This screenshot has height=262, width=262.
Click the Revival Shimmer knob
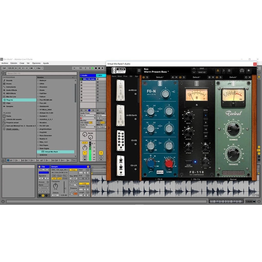pyautogui.click(x=233, y=129)
